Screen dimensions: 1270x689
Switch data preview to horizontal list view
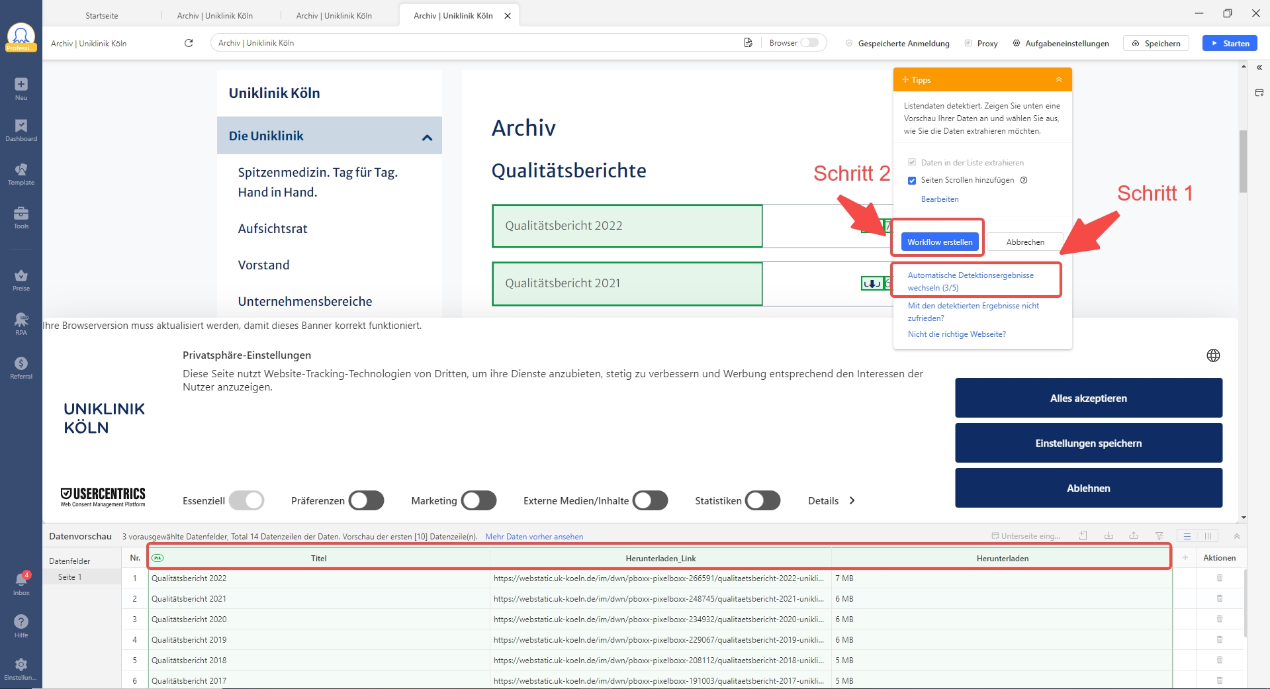[1187, 536]
